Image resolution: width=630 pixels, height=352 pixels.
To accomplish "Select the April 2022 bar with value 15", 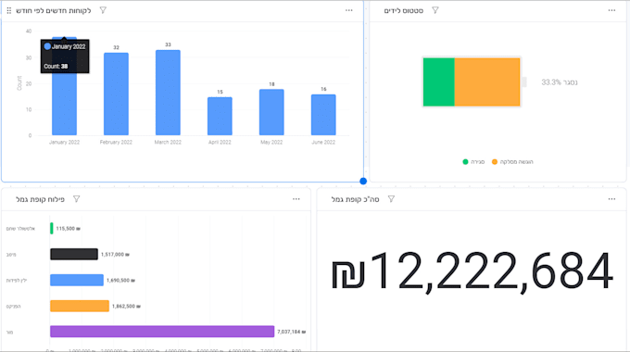I will point(220,116).
